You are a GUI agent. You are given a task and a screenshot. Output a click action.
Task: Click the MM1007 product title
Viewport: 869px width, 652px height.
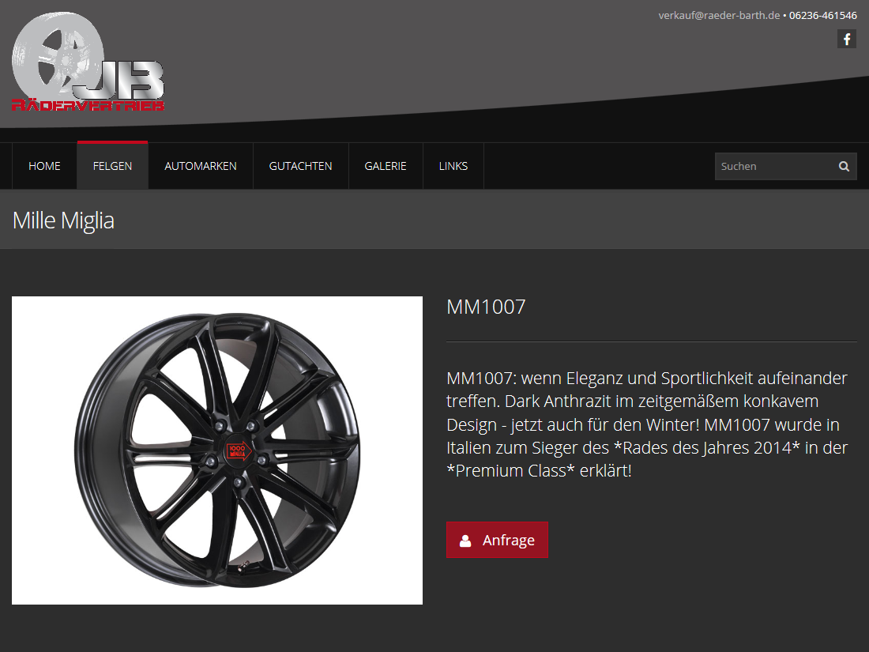pos(486,307)
